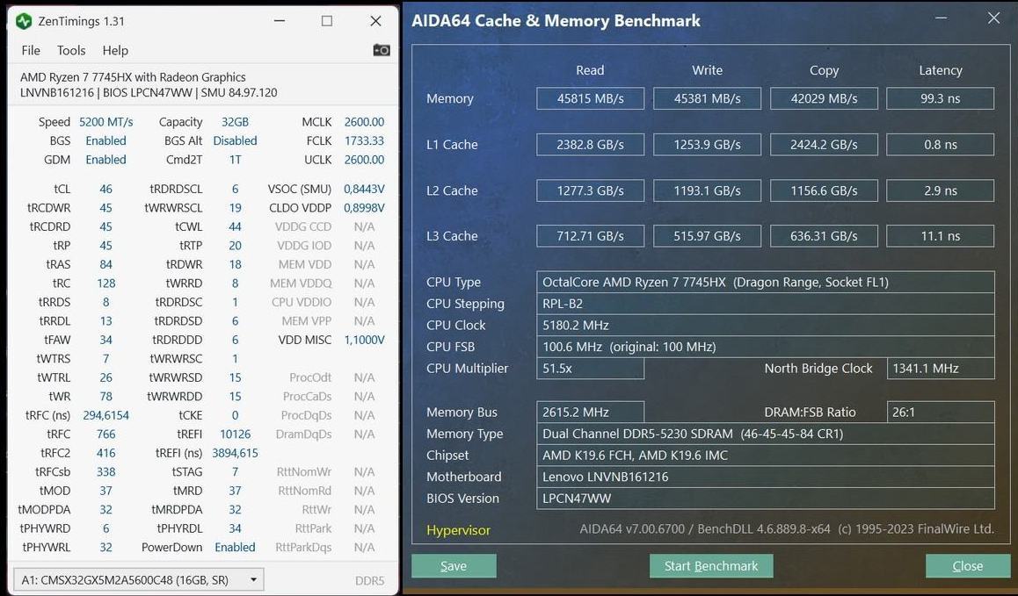Click the tCL value 46
This screenshot has height=596, width=1018.
coord(105,189)
